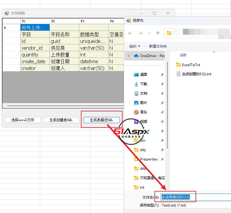Click the data grid horizontal scrollbar
The image size is (231, 213).
(64, 105)
